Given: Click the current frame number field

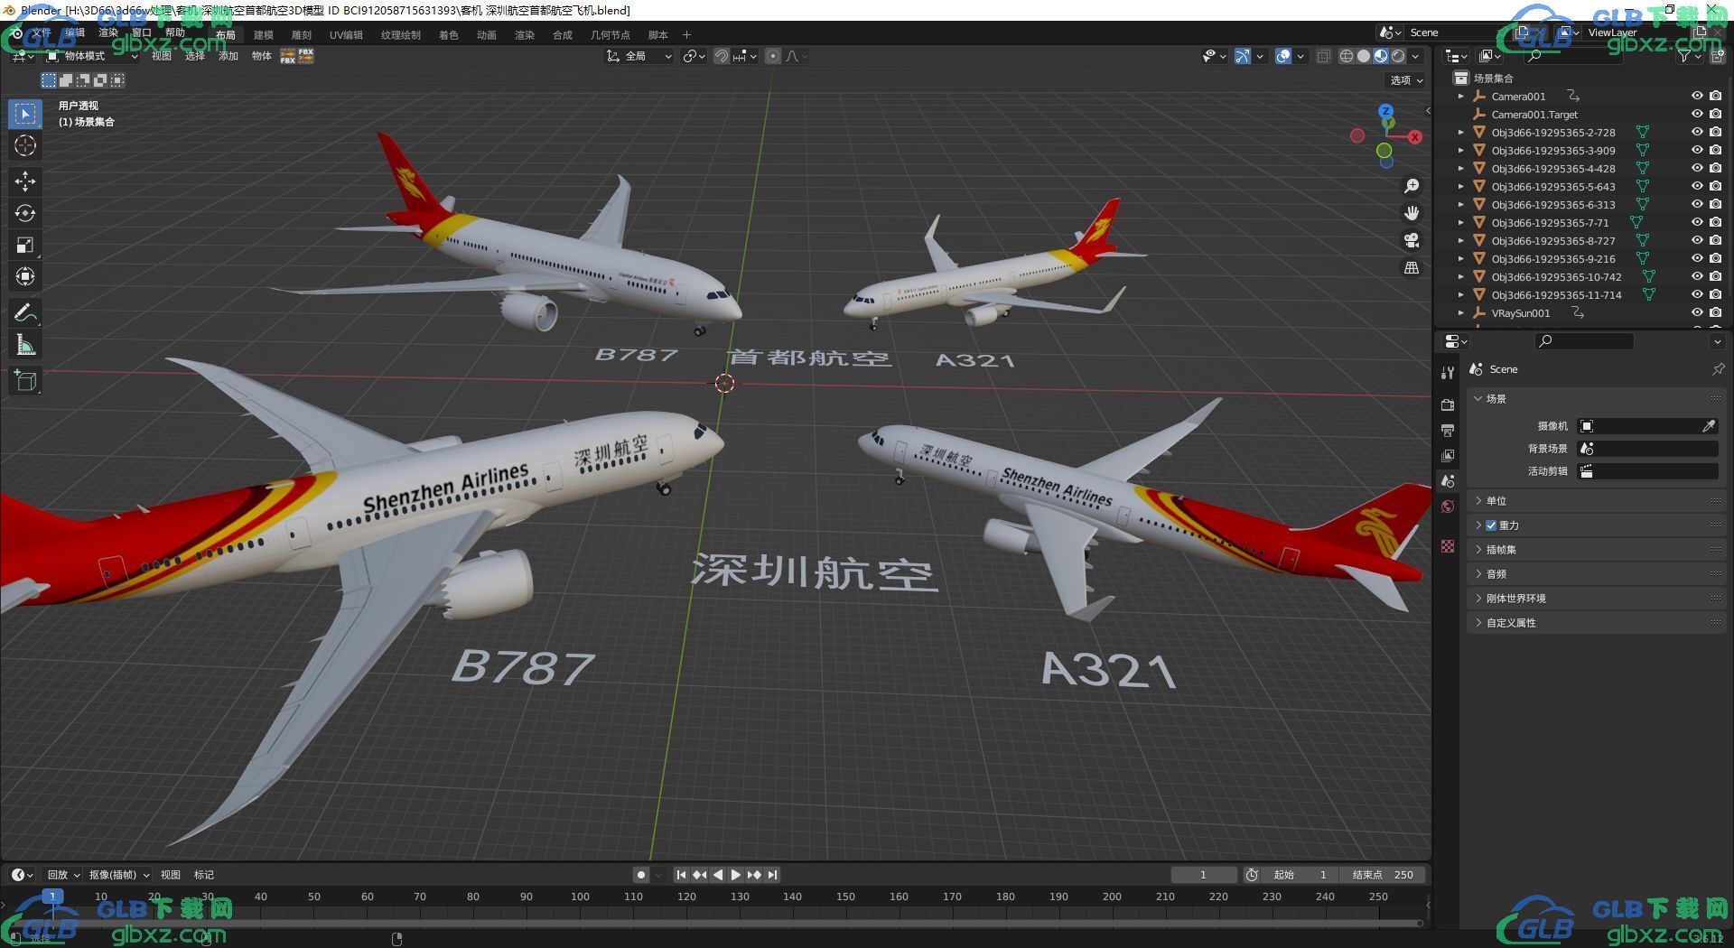Looking at the screenshot, I should pos(1203,874).
